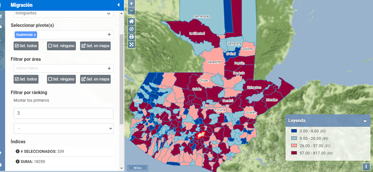This screenshot has height=172, width=373.
Task: Click Sel. ninguno under Filtrar por área
Action: pyautogui.click(x=61, y=79)
